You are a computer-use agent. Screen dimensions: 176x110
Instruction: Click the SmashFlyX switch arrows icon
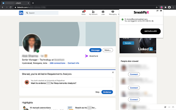click(158, 11)
